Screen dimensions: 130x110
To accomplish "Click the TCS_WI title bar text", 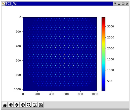I will pyautogui.click(x=11, y=4).
